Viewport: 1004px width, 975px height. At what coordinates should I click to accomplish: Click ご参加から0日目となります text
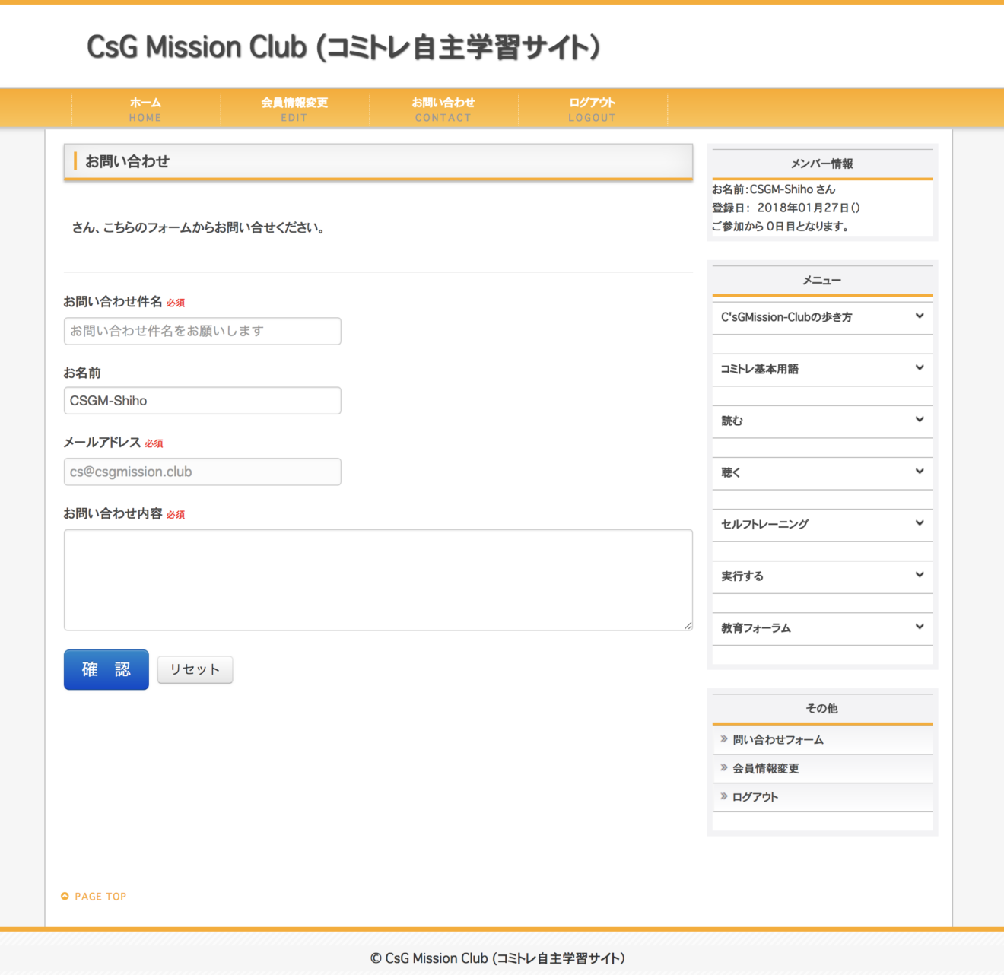(x=780, y=226)
